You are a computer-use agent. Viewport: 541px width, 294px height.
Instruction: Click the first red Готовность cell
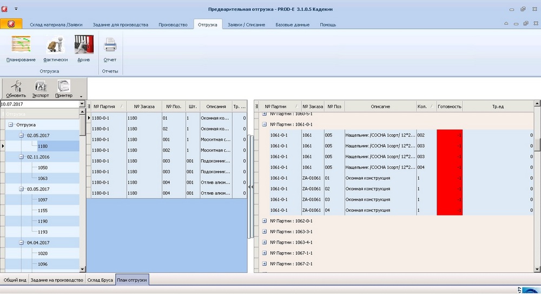click(x=450, y=135)
